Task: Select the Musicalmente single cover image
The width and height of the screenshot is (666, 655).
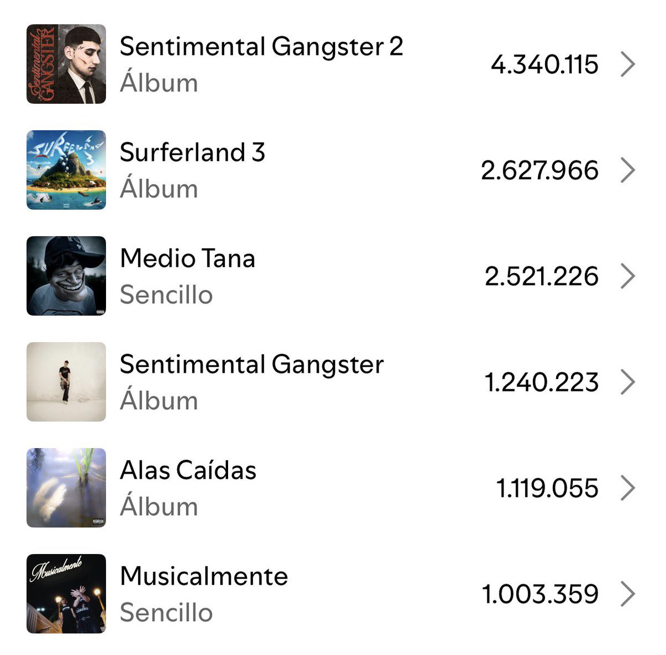Action: (66, 593)
